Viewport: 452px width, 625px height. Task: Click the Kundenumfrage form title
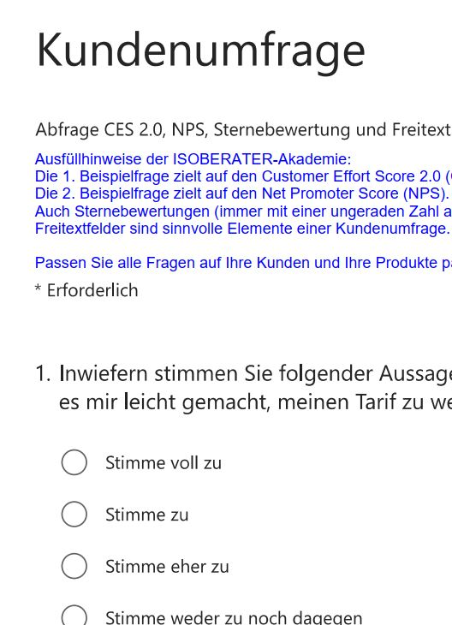tap(200, 51)
